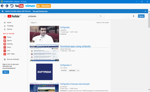Image resolution: width=150 pixels, height=92 pixels.
Task: Click the '131 videos' channel text
Action: (64, 68)
